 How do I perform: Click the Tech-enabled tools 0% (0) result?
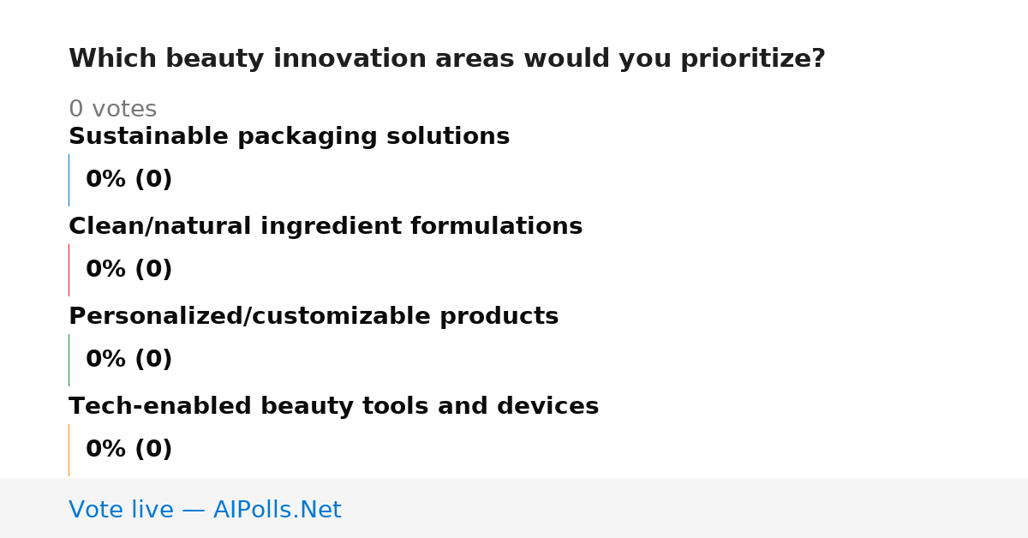pos(128,450)
